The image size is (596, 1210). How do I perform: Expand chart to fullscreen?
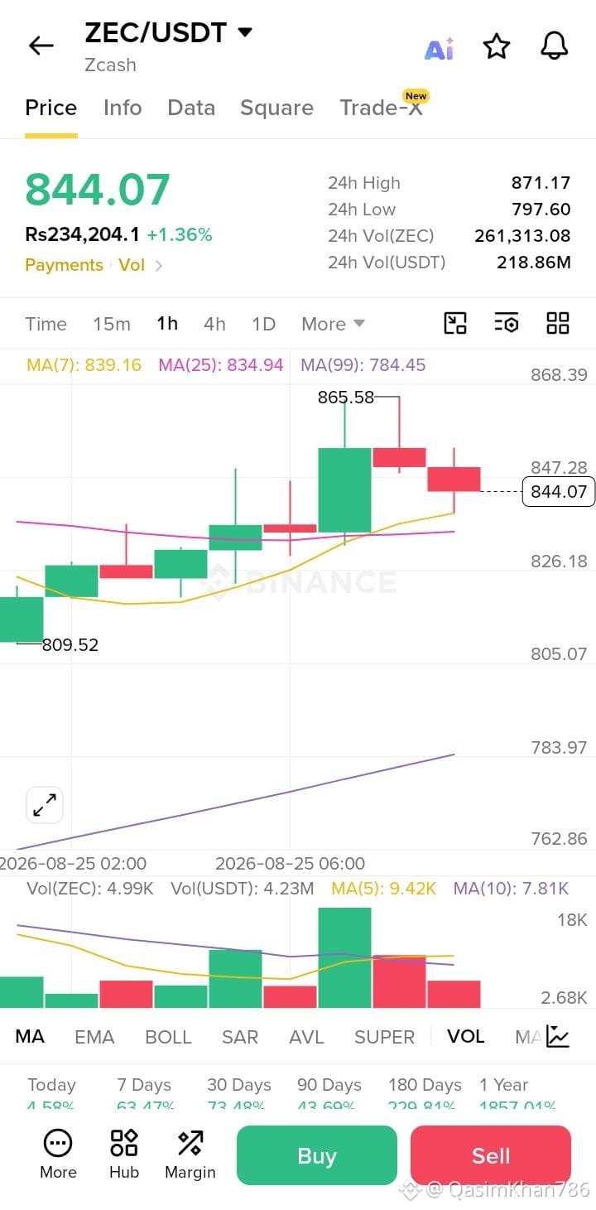[45, 804]
